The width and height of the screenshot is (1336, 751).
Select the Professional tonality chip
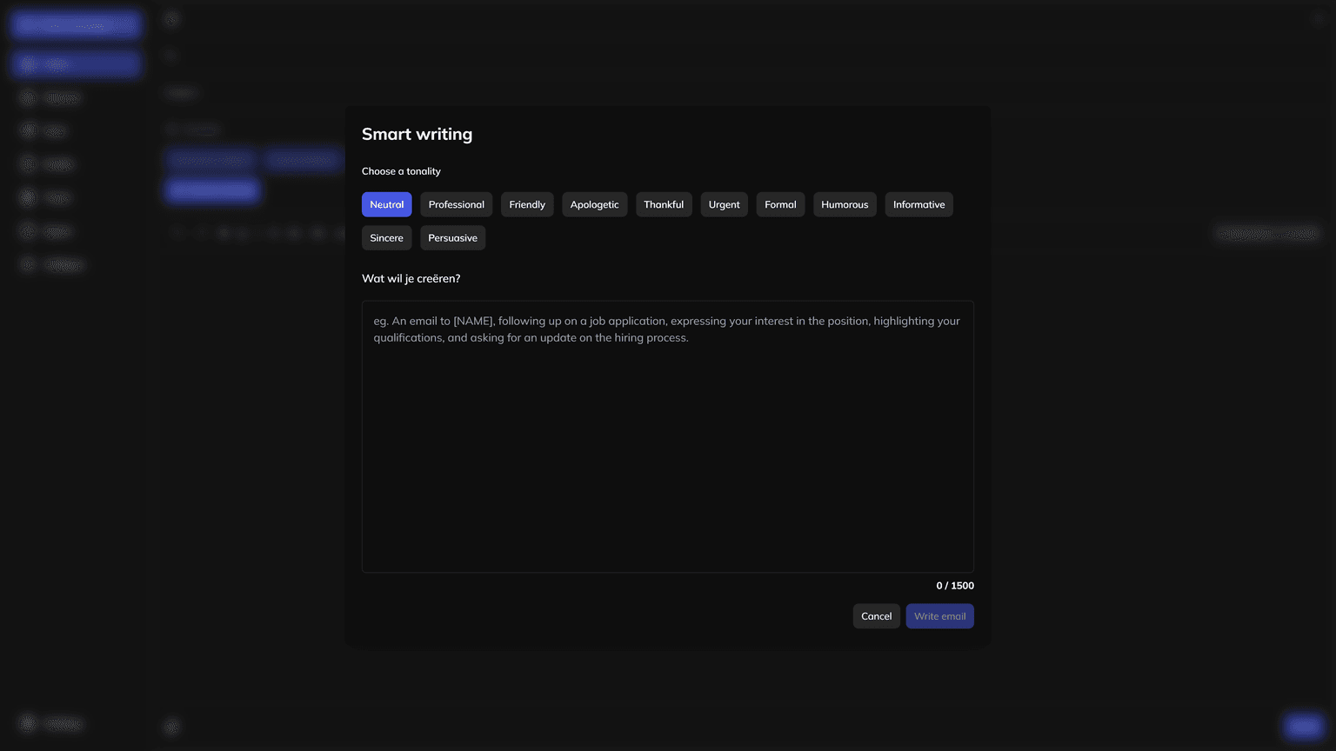tap(456, 204)
